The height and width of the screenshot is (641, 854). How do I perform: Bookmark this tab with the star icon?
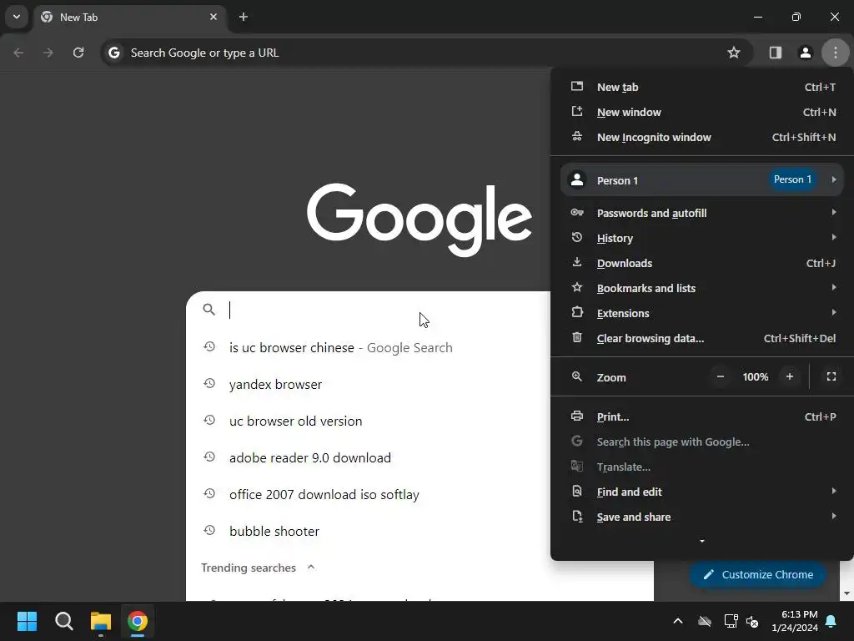tap(734, 53)
